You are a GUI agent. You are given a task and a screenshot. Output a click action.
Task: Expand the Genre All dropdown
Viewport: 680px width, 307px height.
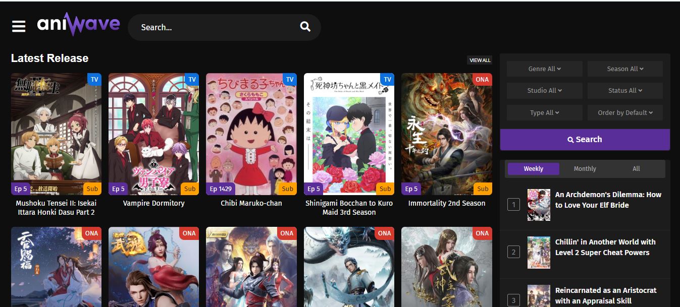coord(545,69)
